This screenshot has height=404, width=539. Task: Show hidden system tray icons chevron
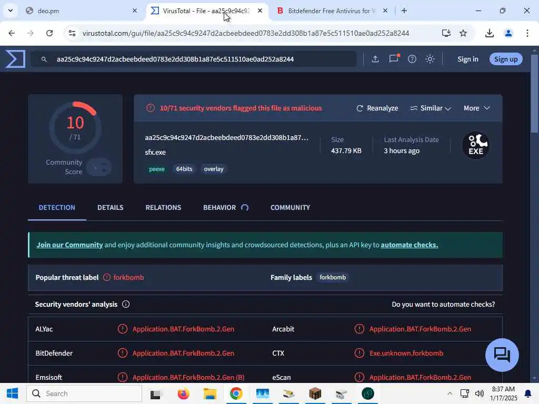[450, 393]
